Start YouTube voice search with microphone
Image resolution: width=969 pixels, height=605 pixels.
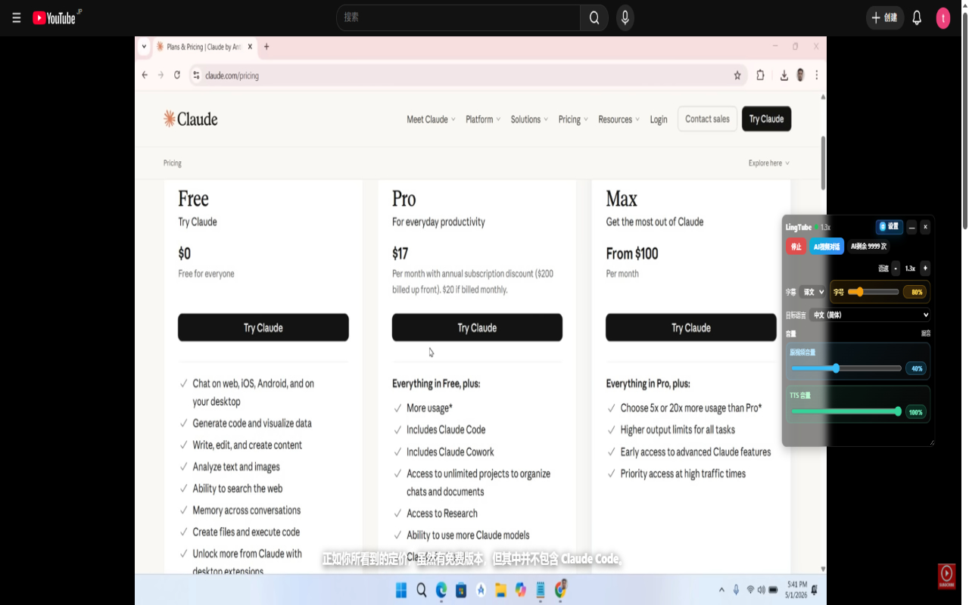click(x=625, y=17)
